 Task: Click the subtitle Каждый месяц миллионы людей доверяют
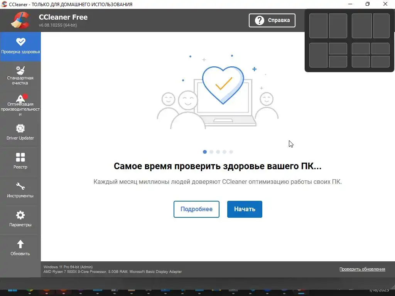point(218,182)
